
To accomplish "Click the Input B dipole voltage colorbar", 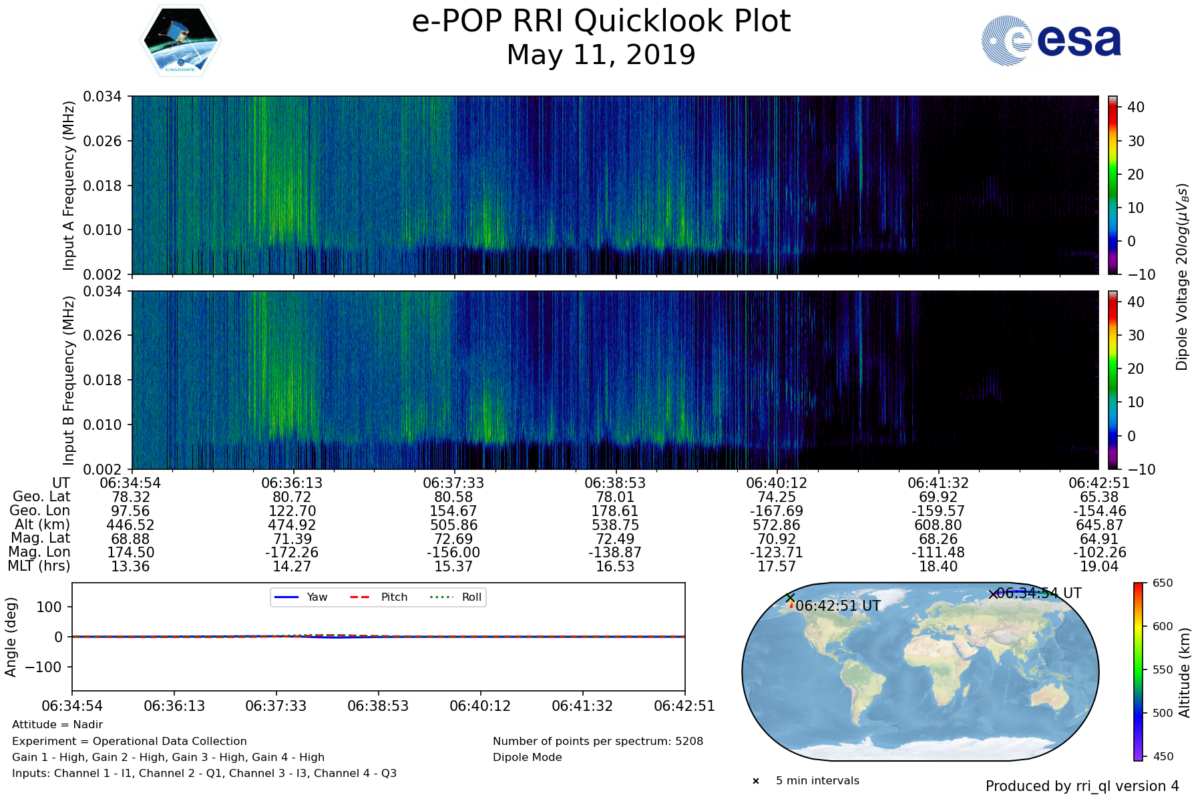I will pyautogui.click(x=1113, y=380).
